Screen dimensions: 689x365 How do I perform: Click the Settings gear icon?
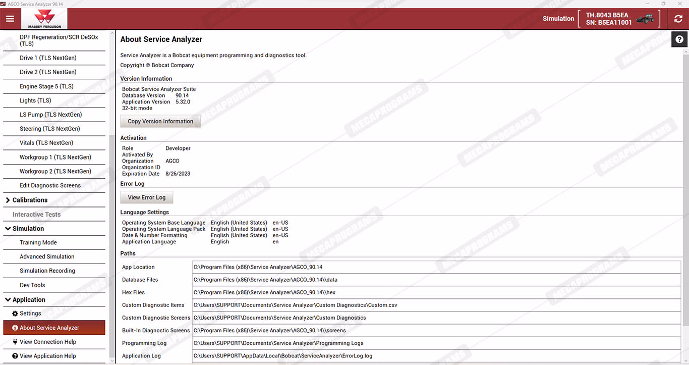pos(15,314)
